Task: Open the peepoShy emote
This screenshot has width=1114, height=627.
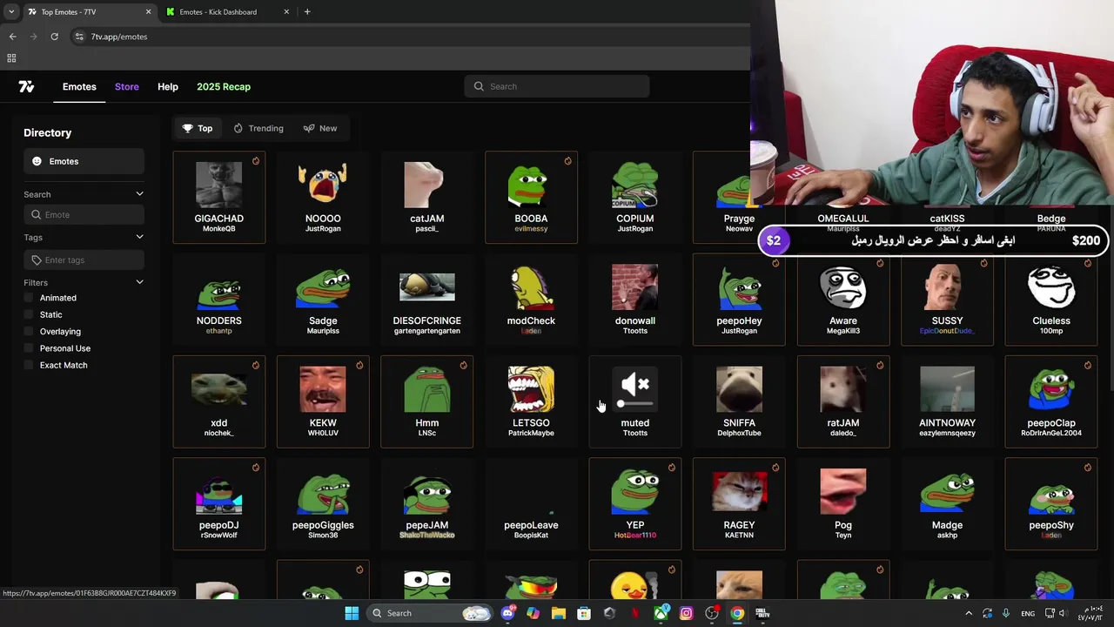Action: click(1051, 504)
